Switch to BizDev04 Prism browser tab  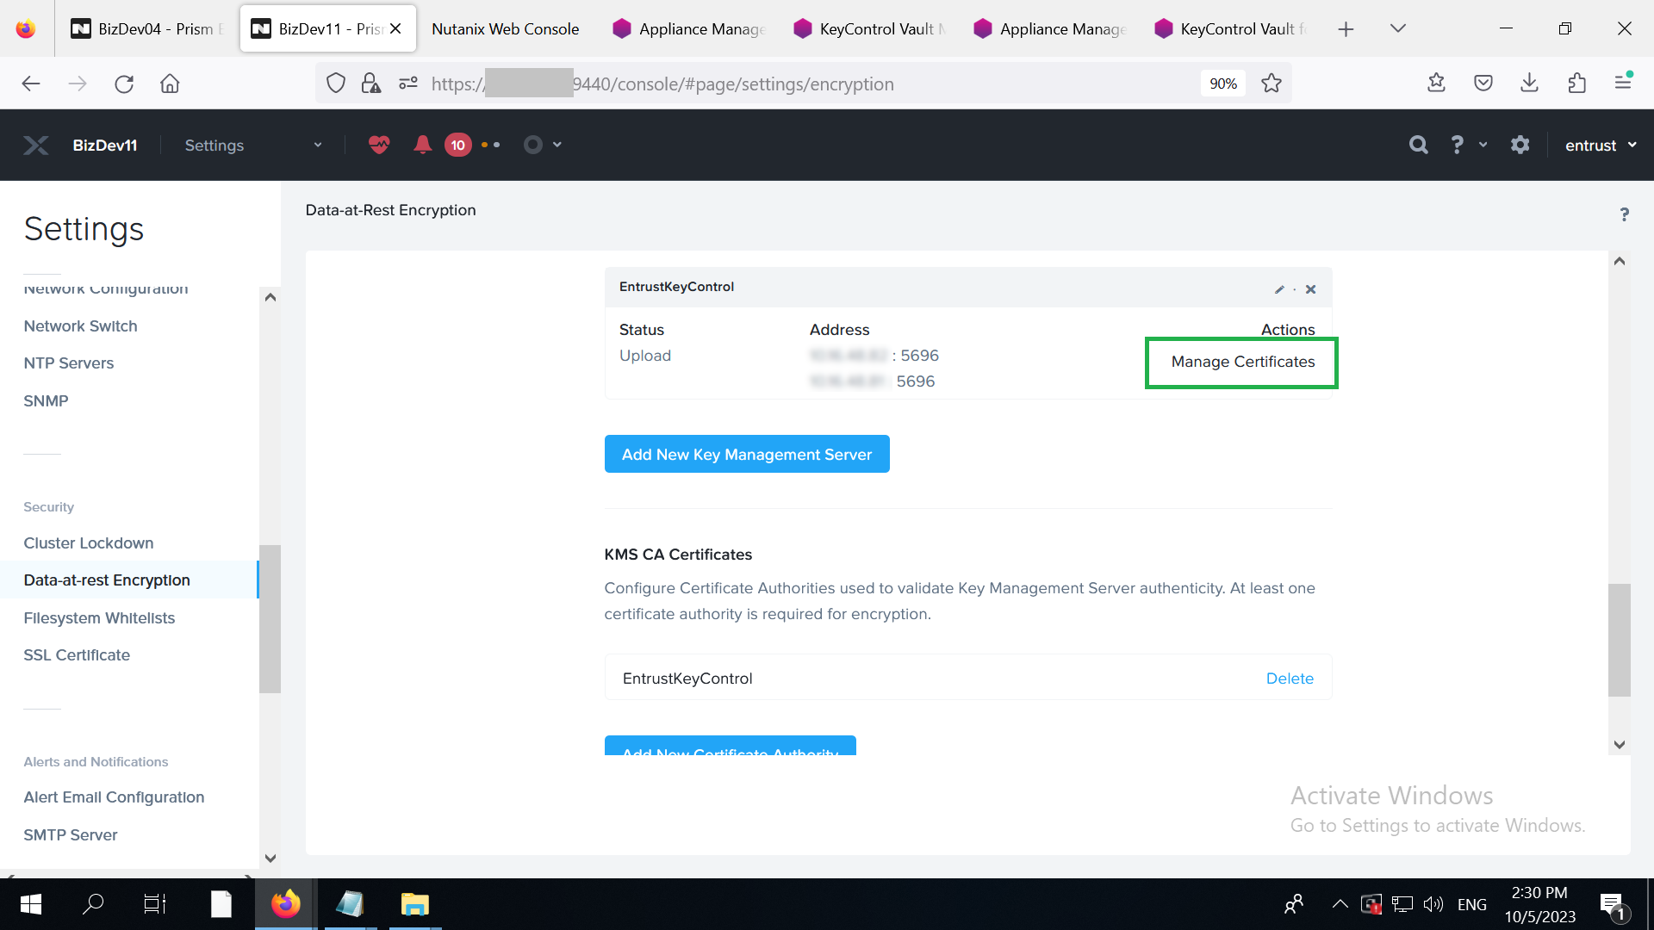point(147,28)
